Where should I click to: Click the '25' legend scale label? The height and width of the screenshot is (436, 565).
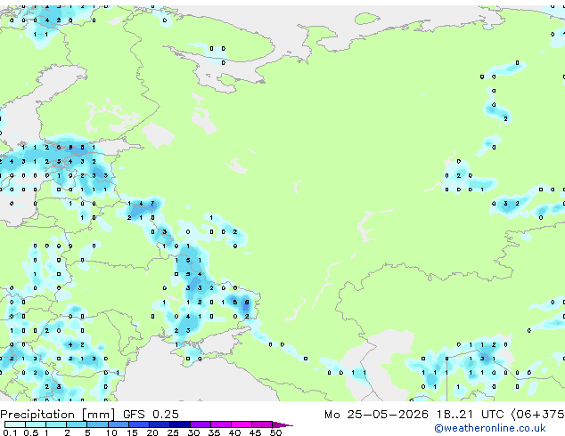[173, 432]
